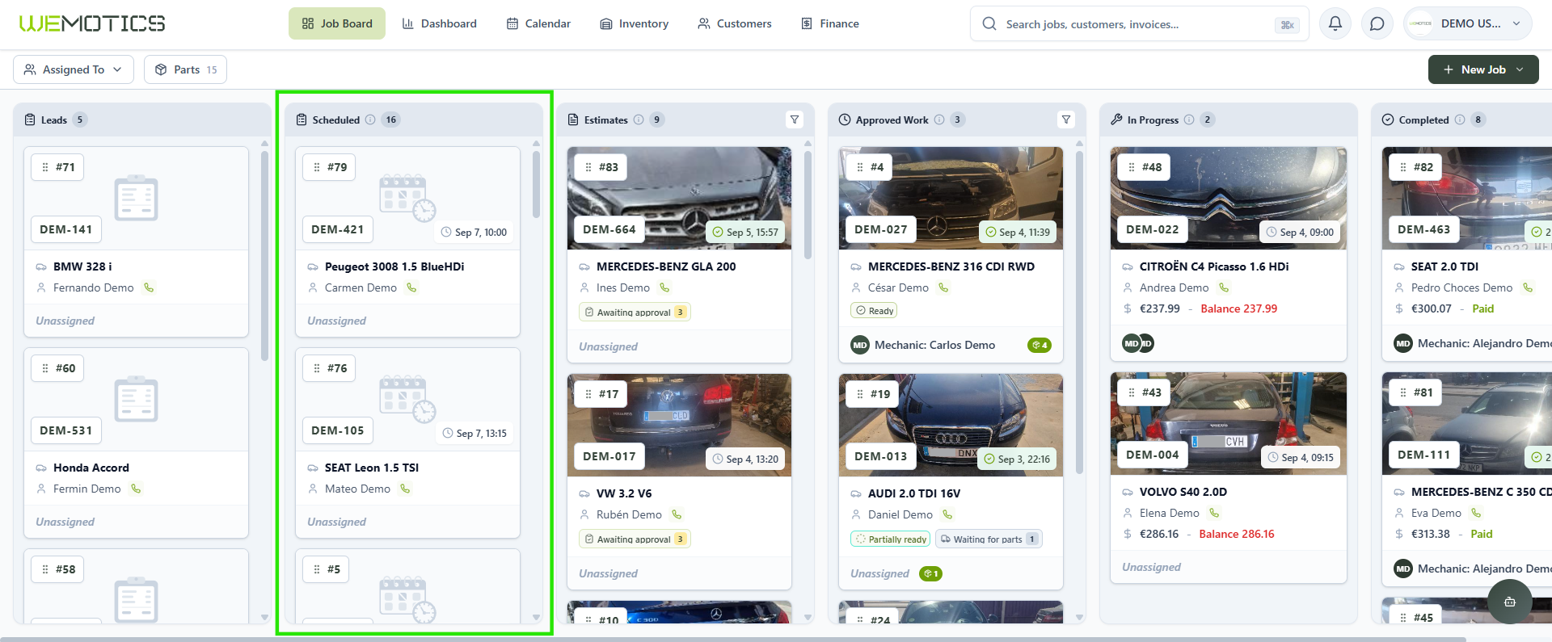Click Awaiting approval on the VW 3.2 V6 card

[635, 539]
